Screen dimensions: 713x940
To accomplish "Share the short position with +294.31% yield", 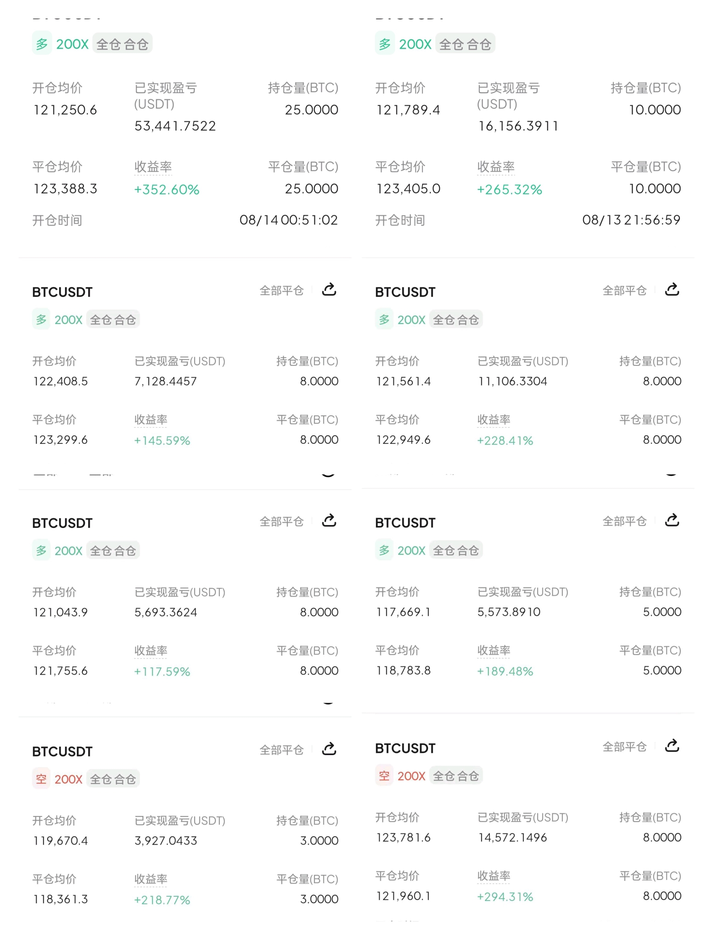I will click(672, 746).
